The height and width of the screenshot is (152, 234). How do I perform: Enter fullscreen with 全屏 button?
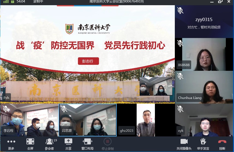(30, 144)
